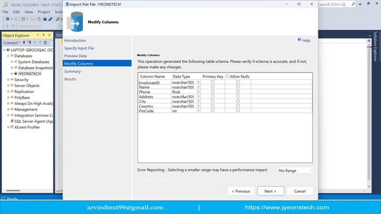This screenshot has height=214, width=381.
Task: Select the Replication tree item
Action: [x=24, y=92]
